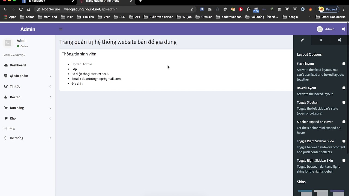Click the Not Secure site info indicator
Screen dimensions: 349x196
point(48,9)
